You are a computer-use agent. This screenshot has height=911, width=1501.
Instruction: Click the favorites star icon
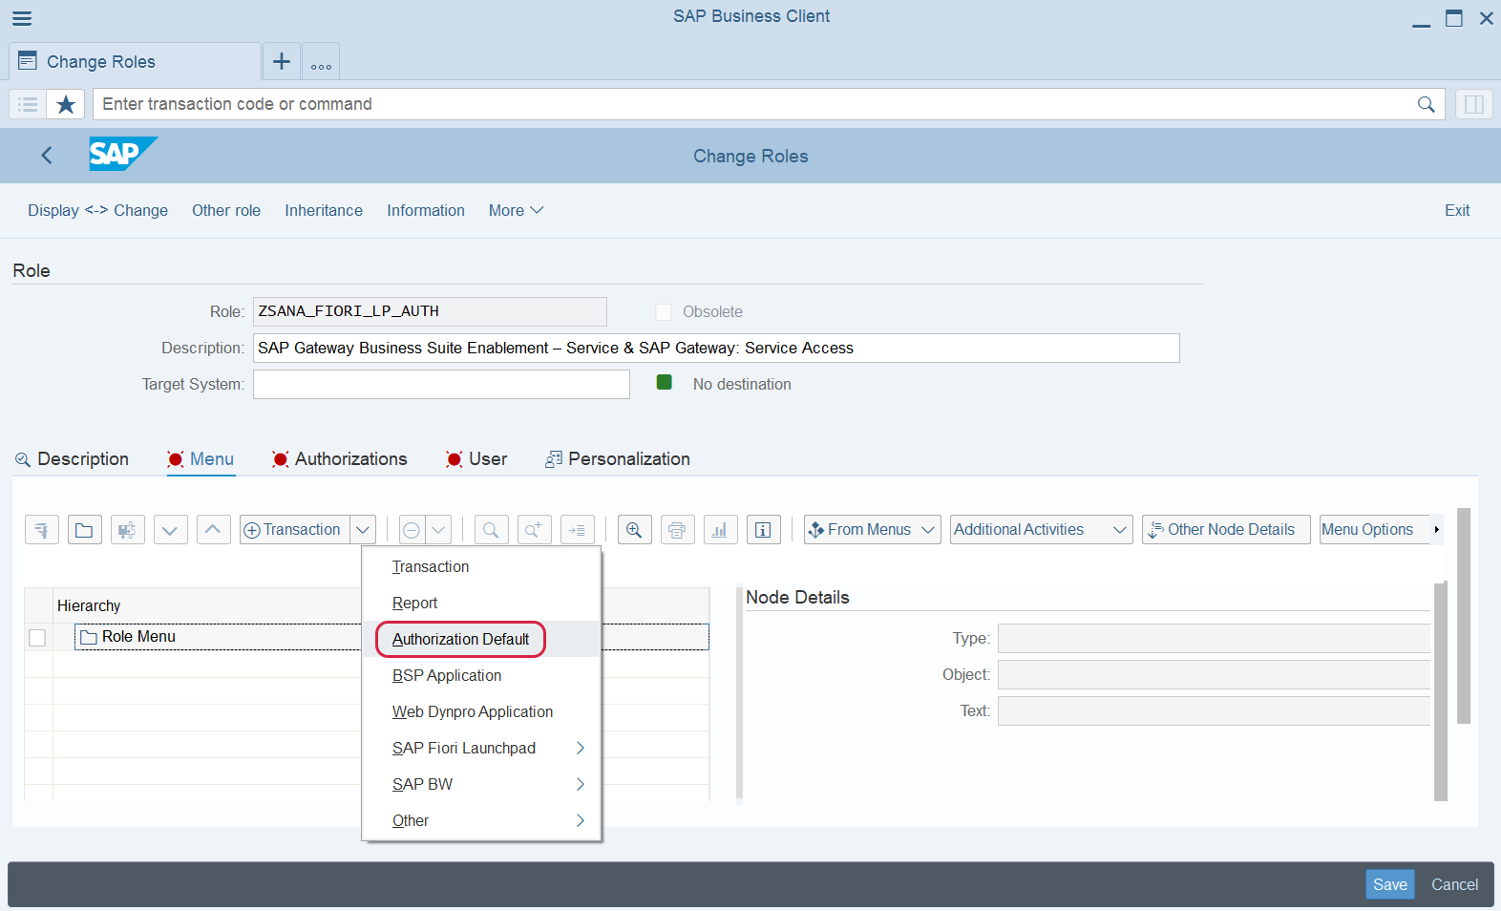pos(66,104)
